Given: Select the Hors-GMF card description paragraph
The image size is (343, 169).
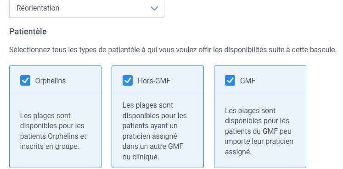Looking at the screenshot, I should [x=155, y=131].
